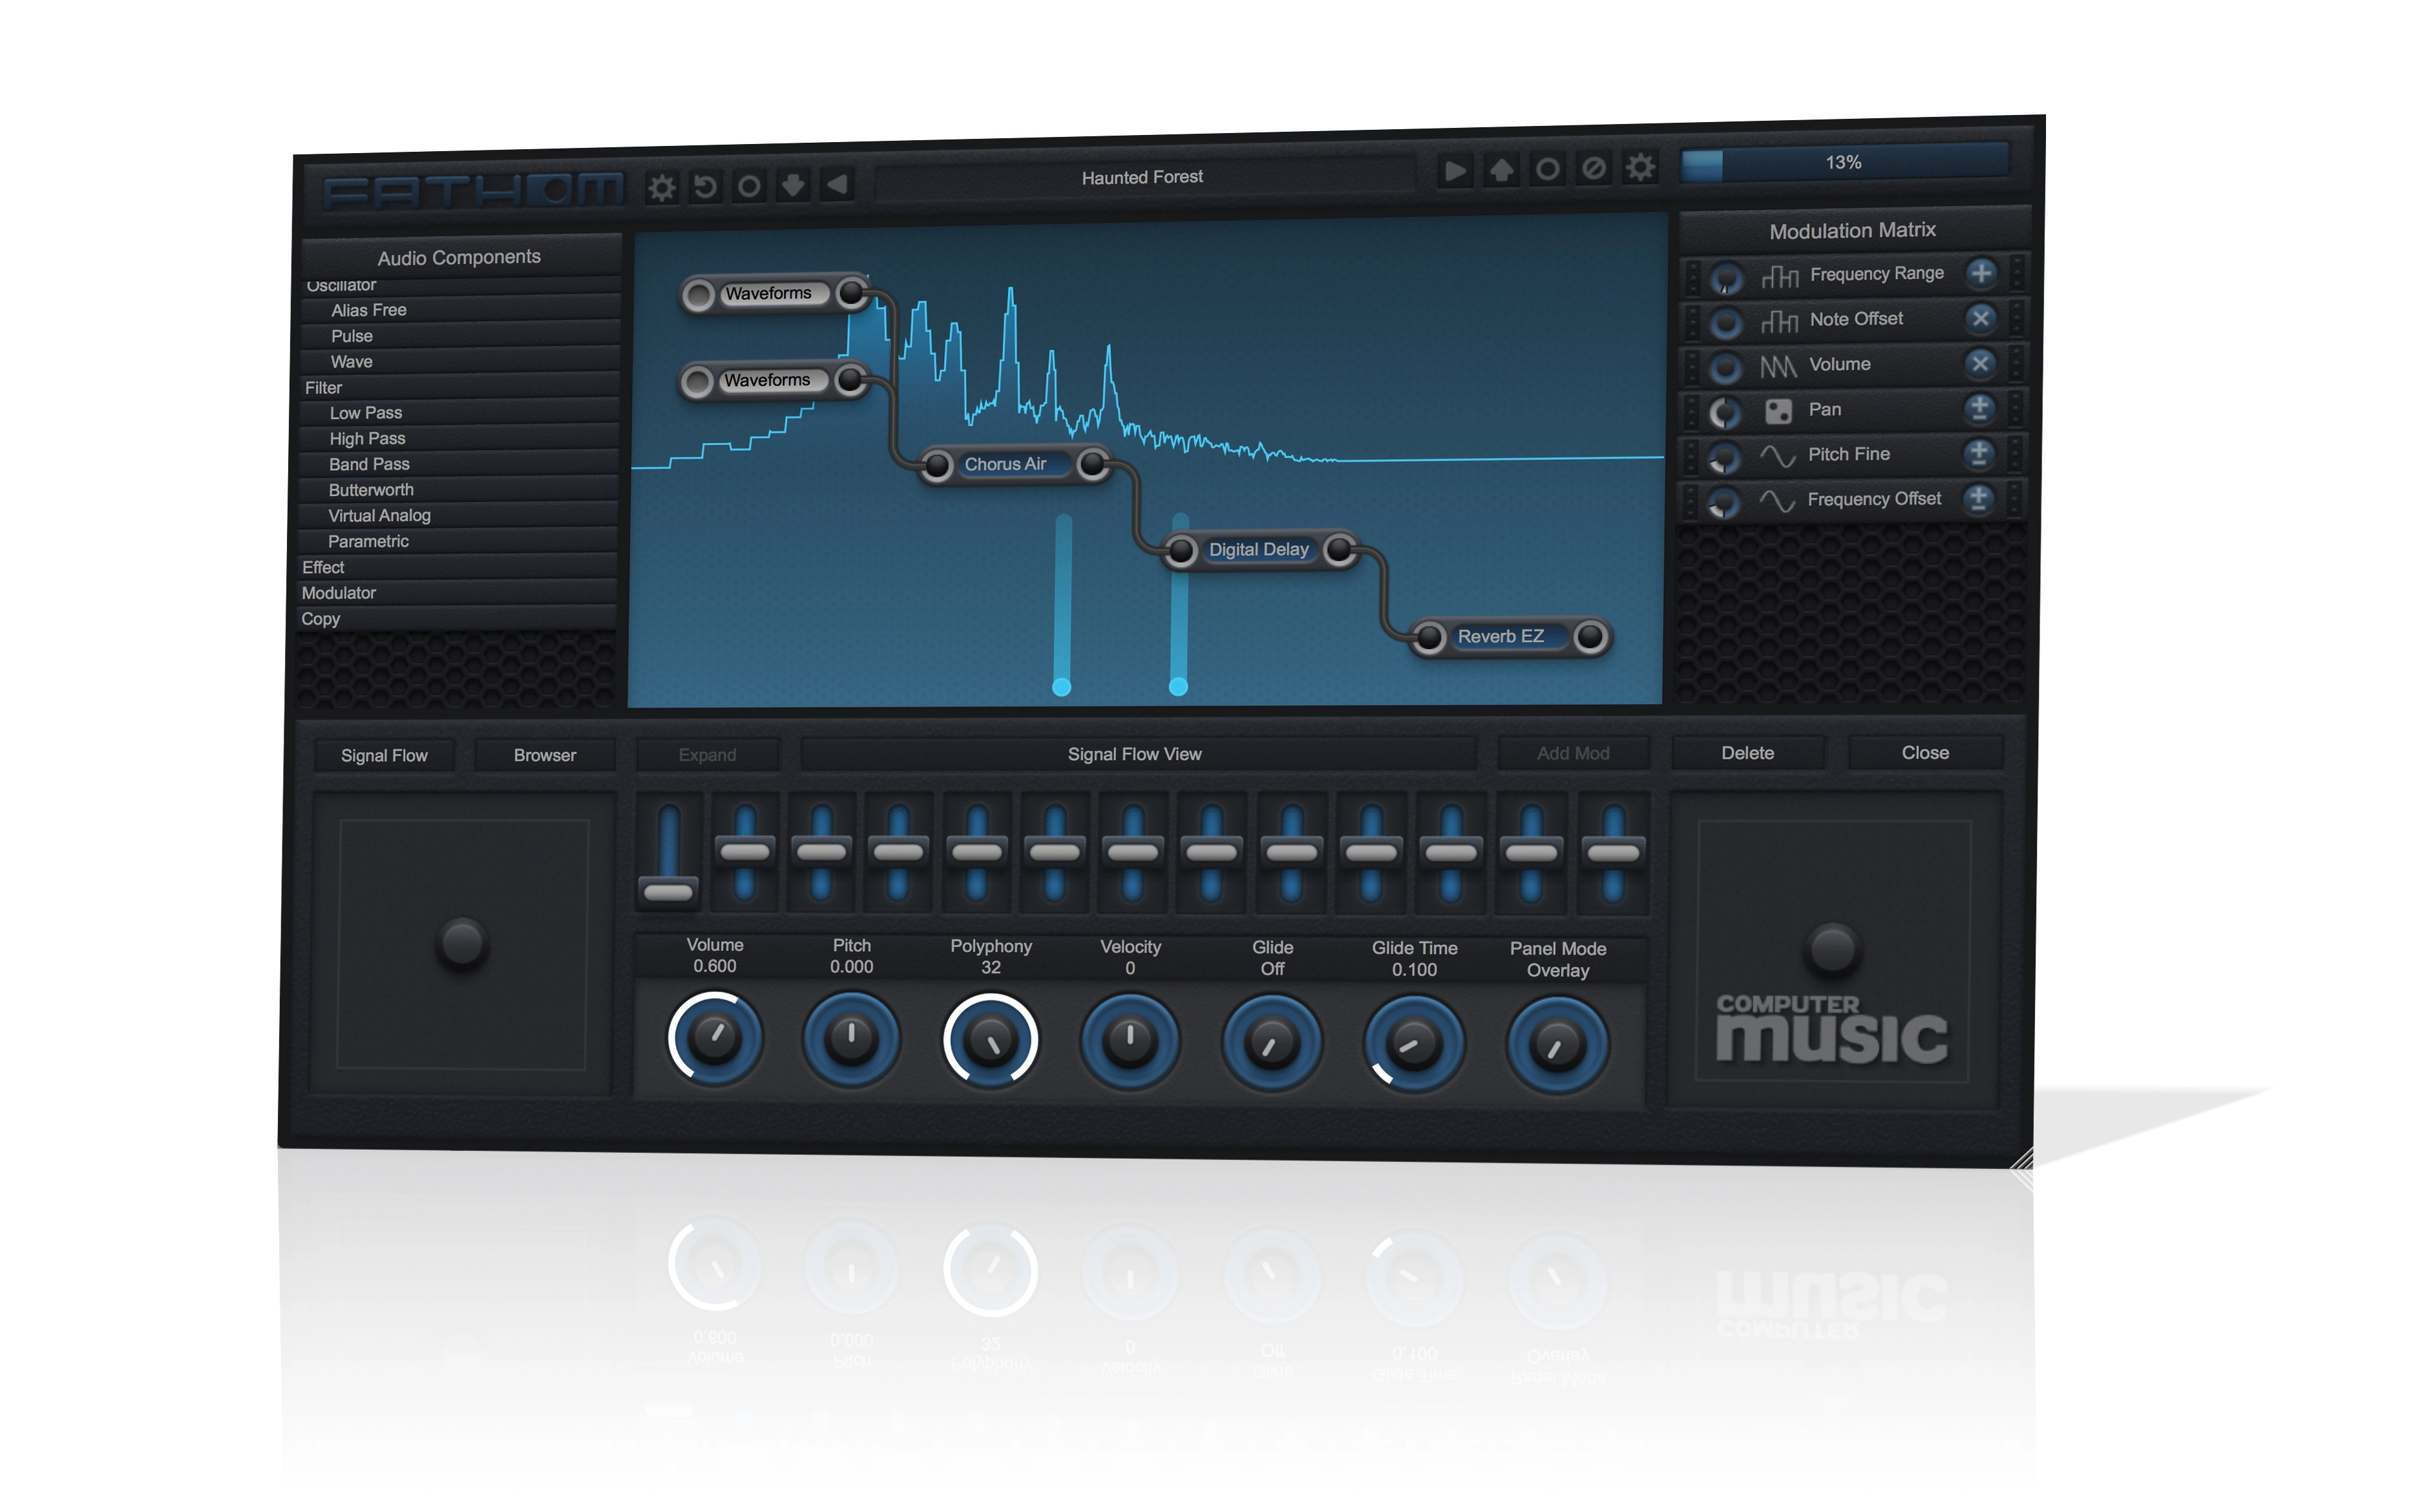Click the Frequency Range modulation amount knob
The height and width of the screenshot is (1512, 2415).
(1725, 279)
